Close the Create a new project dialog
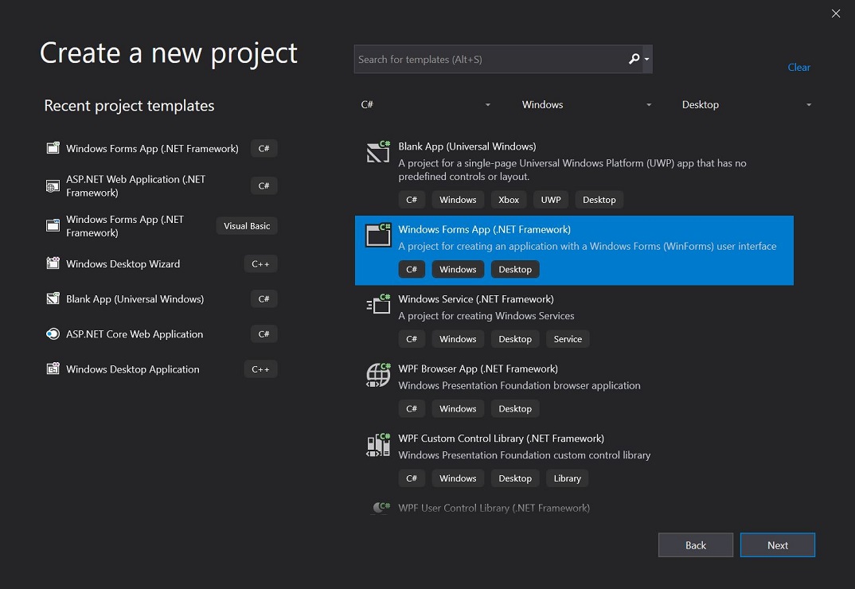The image size is (855, 589). pyautogui.click(x=836, y=14)
